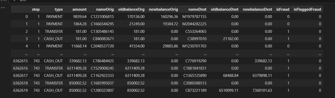Click TRANSFER type in row 2
The width and height of the screenshot is (335, 98).
coord(54,31)
